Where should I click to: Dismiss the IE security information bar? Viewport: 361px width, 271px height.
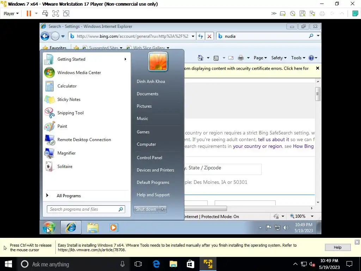318,68
